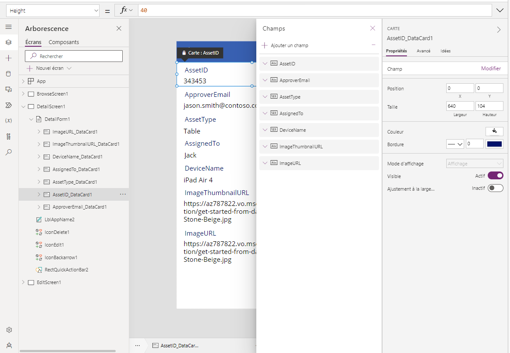Open the Media icon in left rail
The width and height of the screenshot is (510, 353).
tap(9, 89)
